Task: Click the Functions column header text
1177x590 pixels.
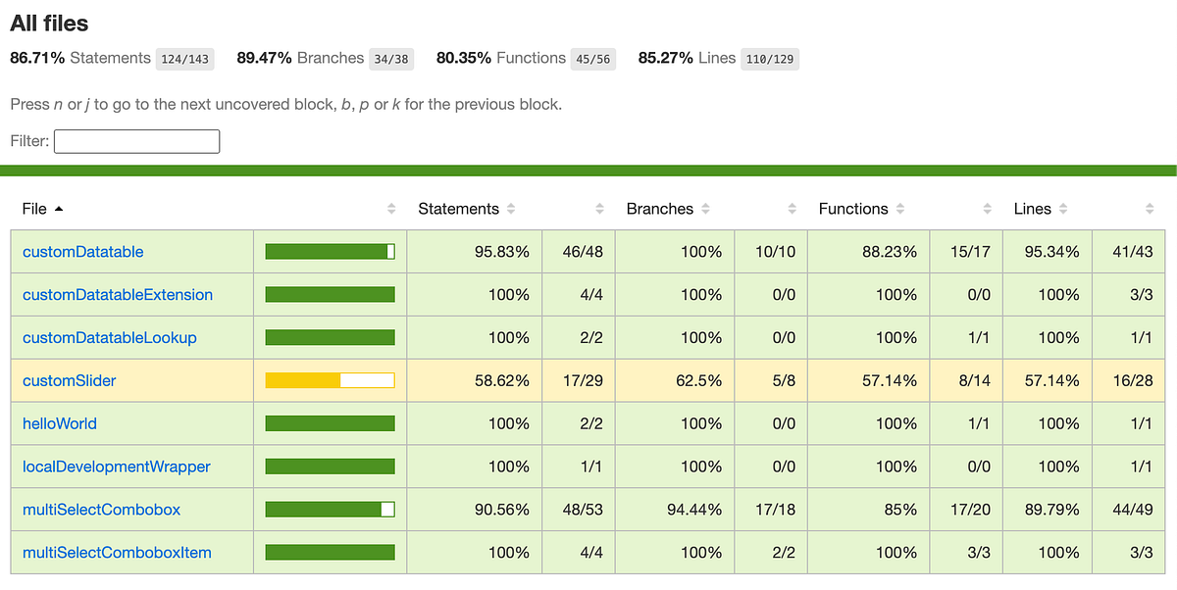Action: click(853, 209)
